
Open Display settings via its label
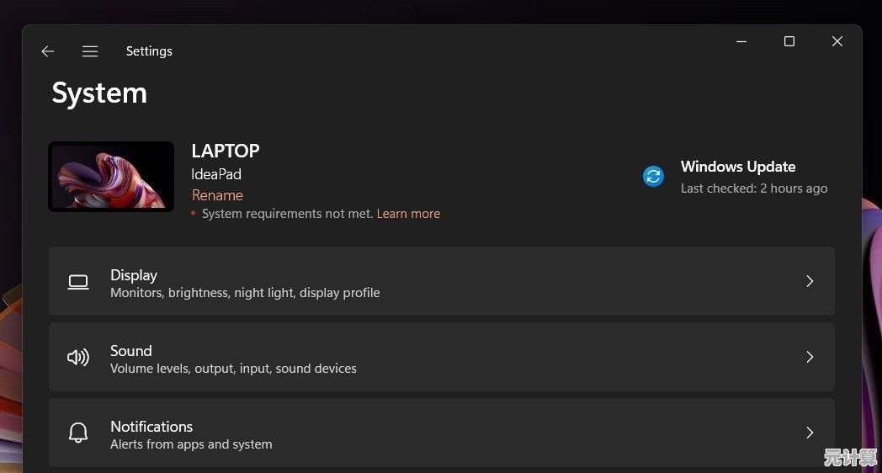click(134, 275)
